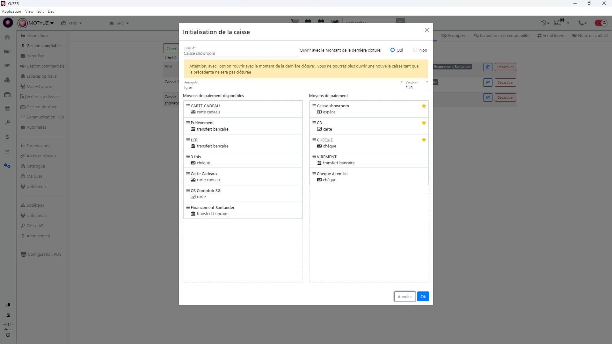Confirm with the Ok button
The width and height of the screenshot is (612, 344).
pyautogui.click(x=423, y=297)
